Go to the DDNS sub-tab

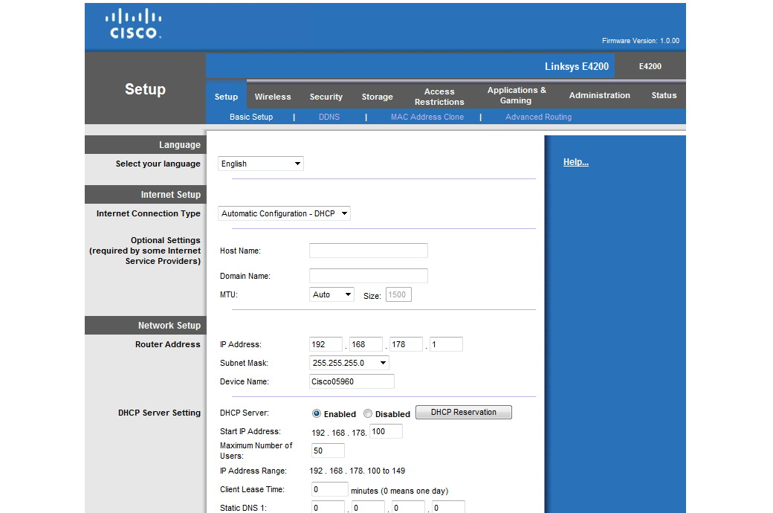coord(329,117)
